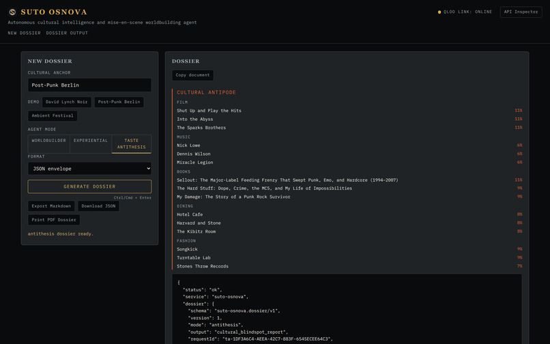Go to the NEW DOSSIER nav link

24,33
